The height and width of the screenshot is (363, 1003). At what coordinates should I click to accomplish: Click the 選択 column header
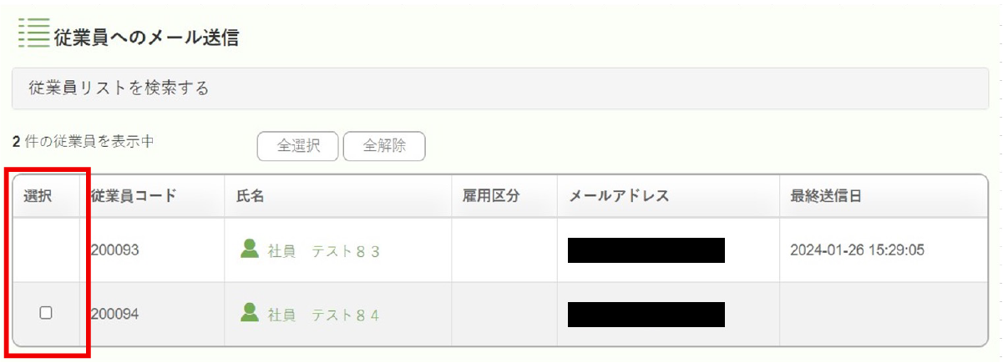[38, 196]
